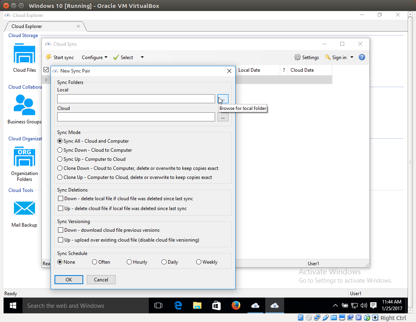Enable Up - upload over existing file checkbox
Viewport: 416px width, 322px height.
pyautogui.click(x=60, y=240)
